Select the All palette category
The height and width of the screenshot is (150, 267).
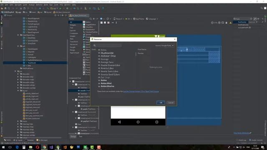coord(75,22)
